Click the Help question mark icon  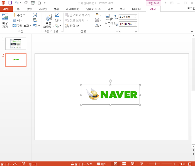click(x=165, y=3)
